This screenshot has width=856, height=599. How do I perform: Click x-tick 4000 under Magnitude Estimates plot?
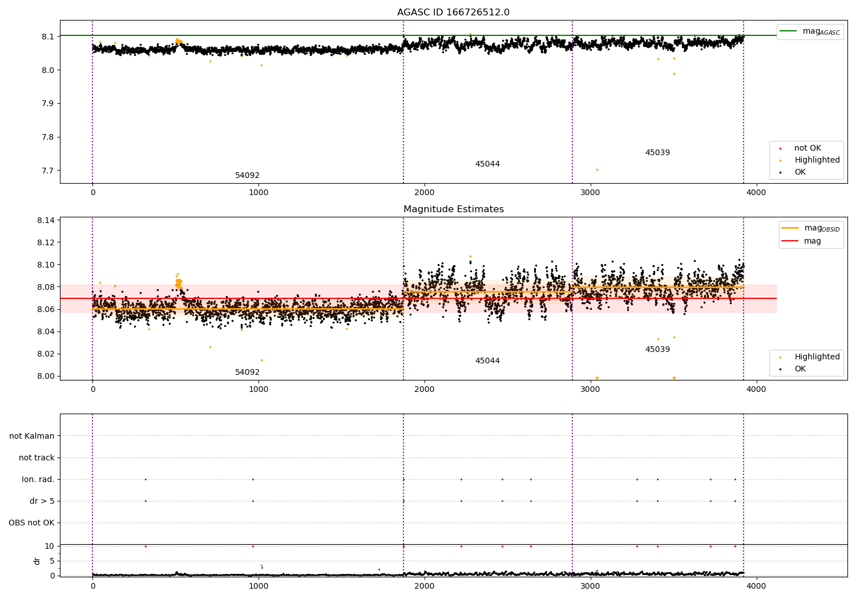click(757, 390)
